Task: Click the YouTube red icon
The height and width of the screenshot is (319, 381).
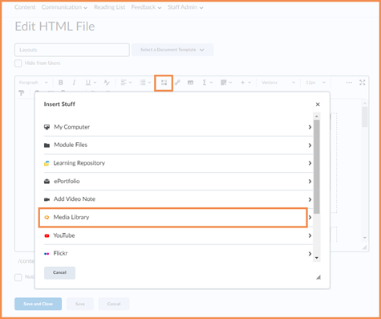Action: click(x=47, y=235)
